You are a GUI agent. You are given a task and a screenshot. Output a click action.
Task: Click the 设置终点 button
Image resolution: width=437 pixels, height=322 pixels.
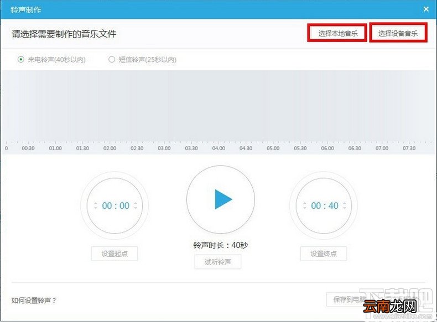click(324, 254)
